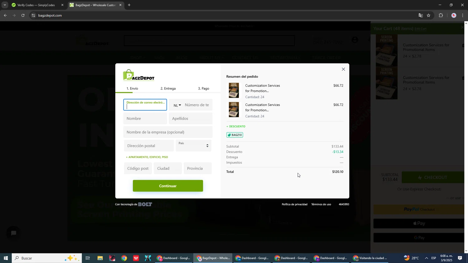The width and height of the screenshot is (468, 263).
Task: Open the notification center icon
Action: point(460,258)
